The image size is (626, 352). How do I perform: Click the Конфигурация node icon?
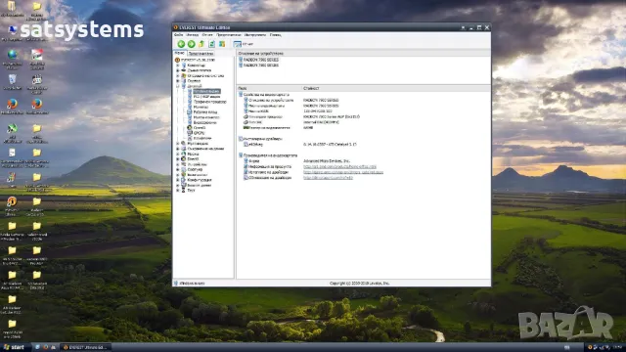click(x=184, y=180)
